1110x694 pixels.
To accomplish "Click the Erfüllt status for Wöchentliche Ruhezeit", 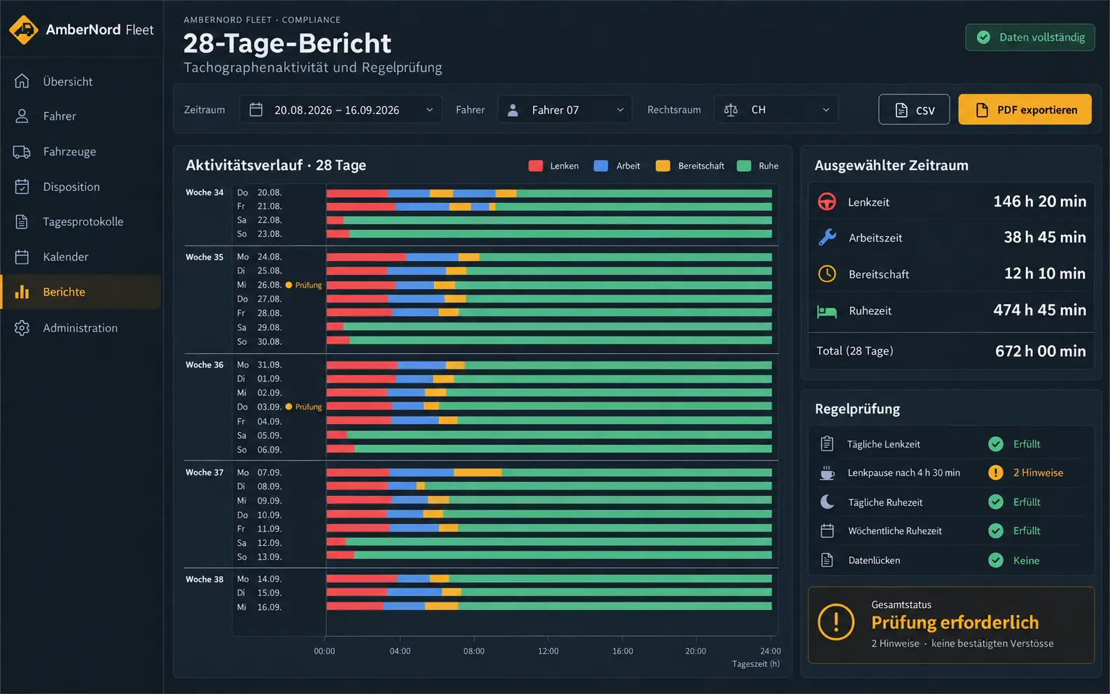I will tap(1027, 531).
